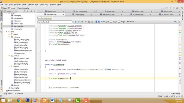Image resolution: width=184 pixels, height=103 pixels.
Task: Click the script breadcrumb
Action: [49, 18]
